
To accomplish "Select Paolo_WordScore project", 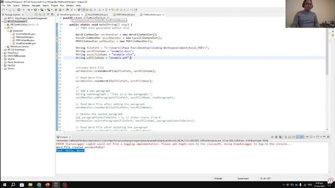I will click(x=16, y=62).
